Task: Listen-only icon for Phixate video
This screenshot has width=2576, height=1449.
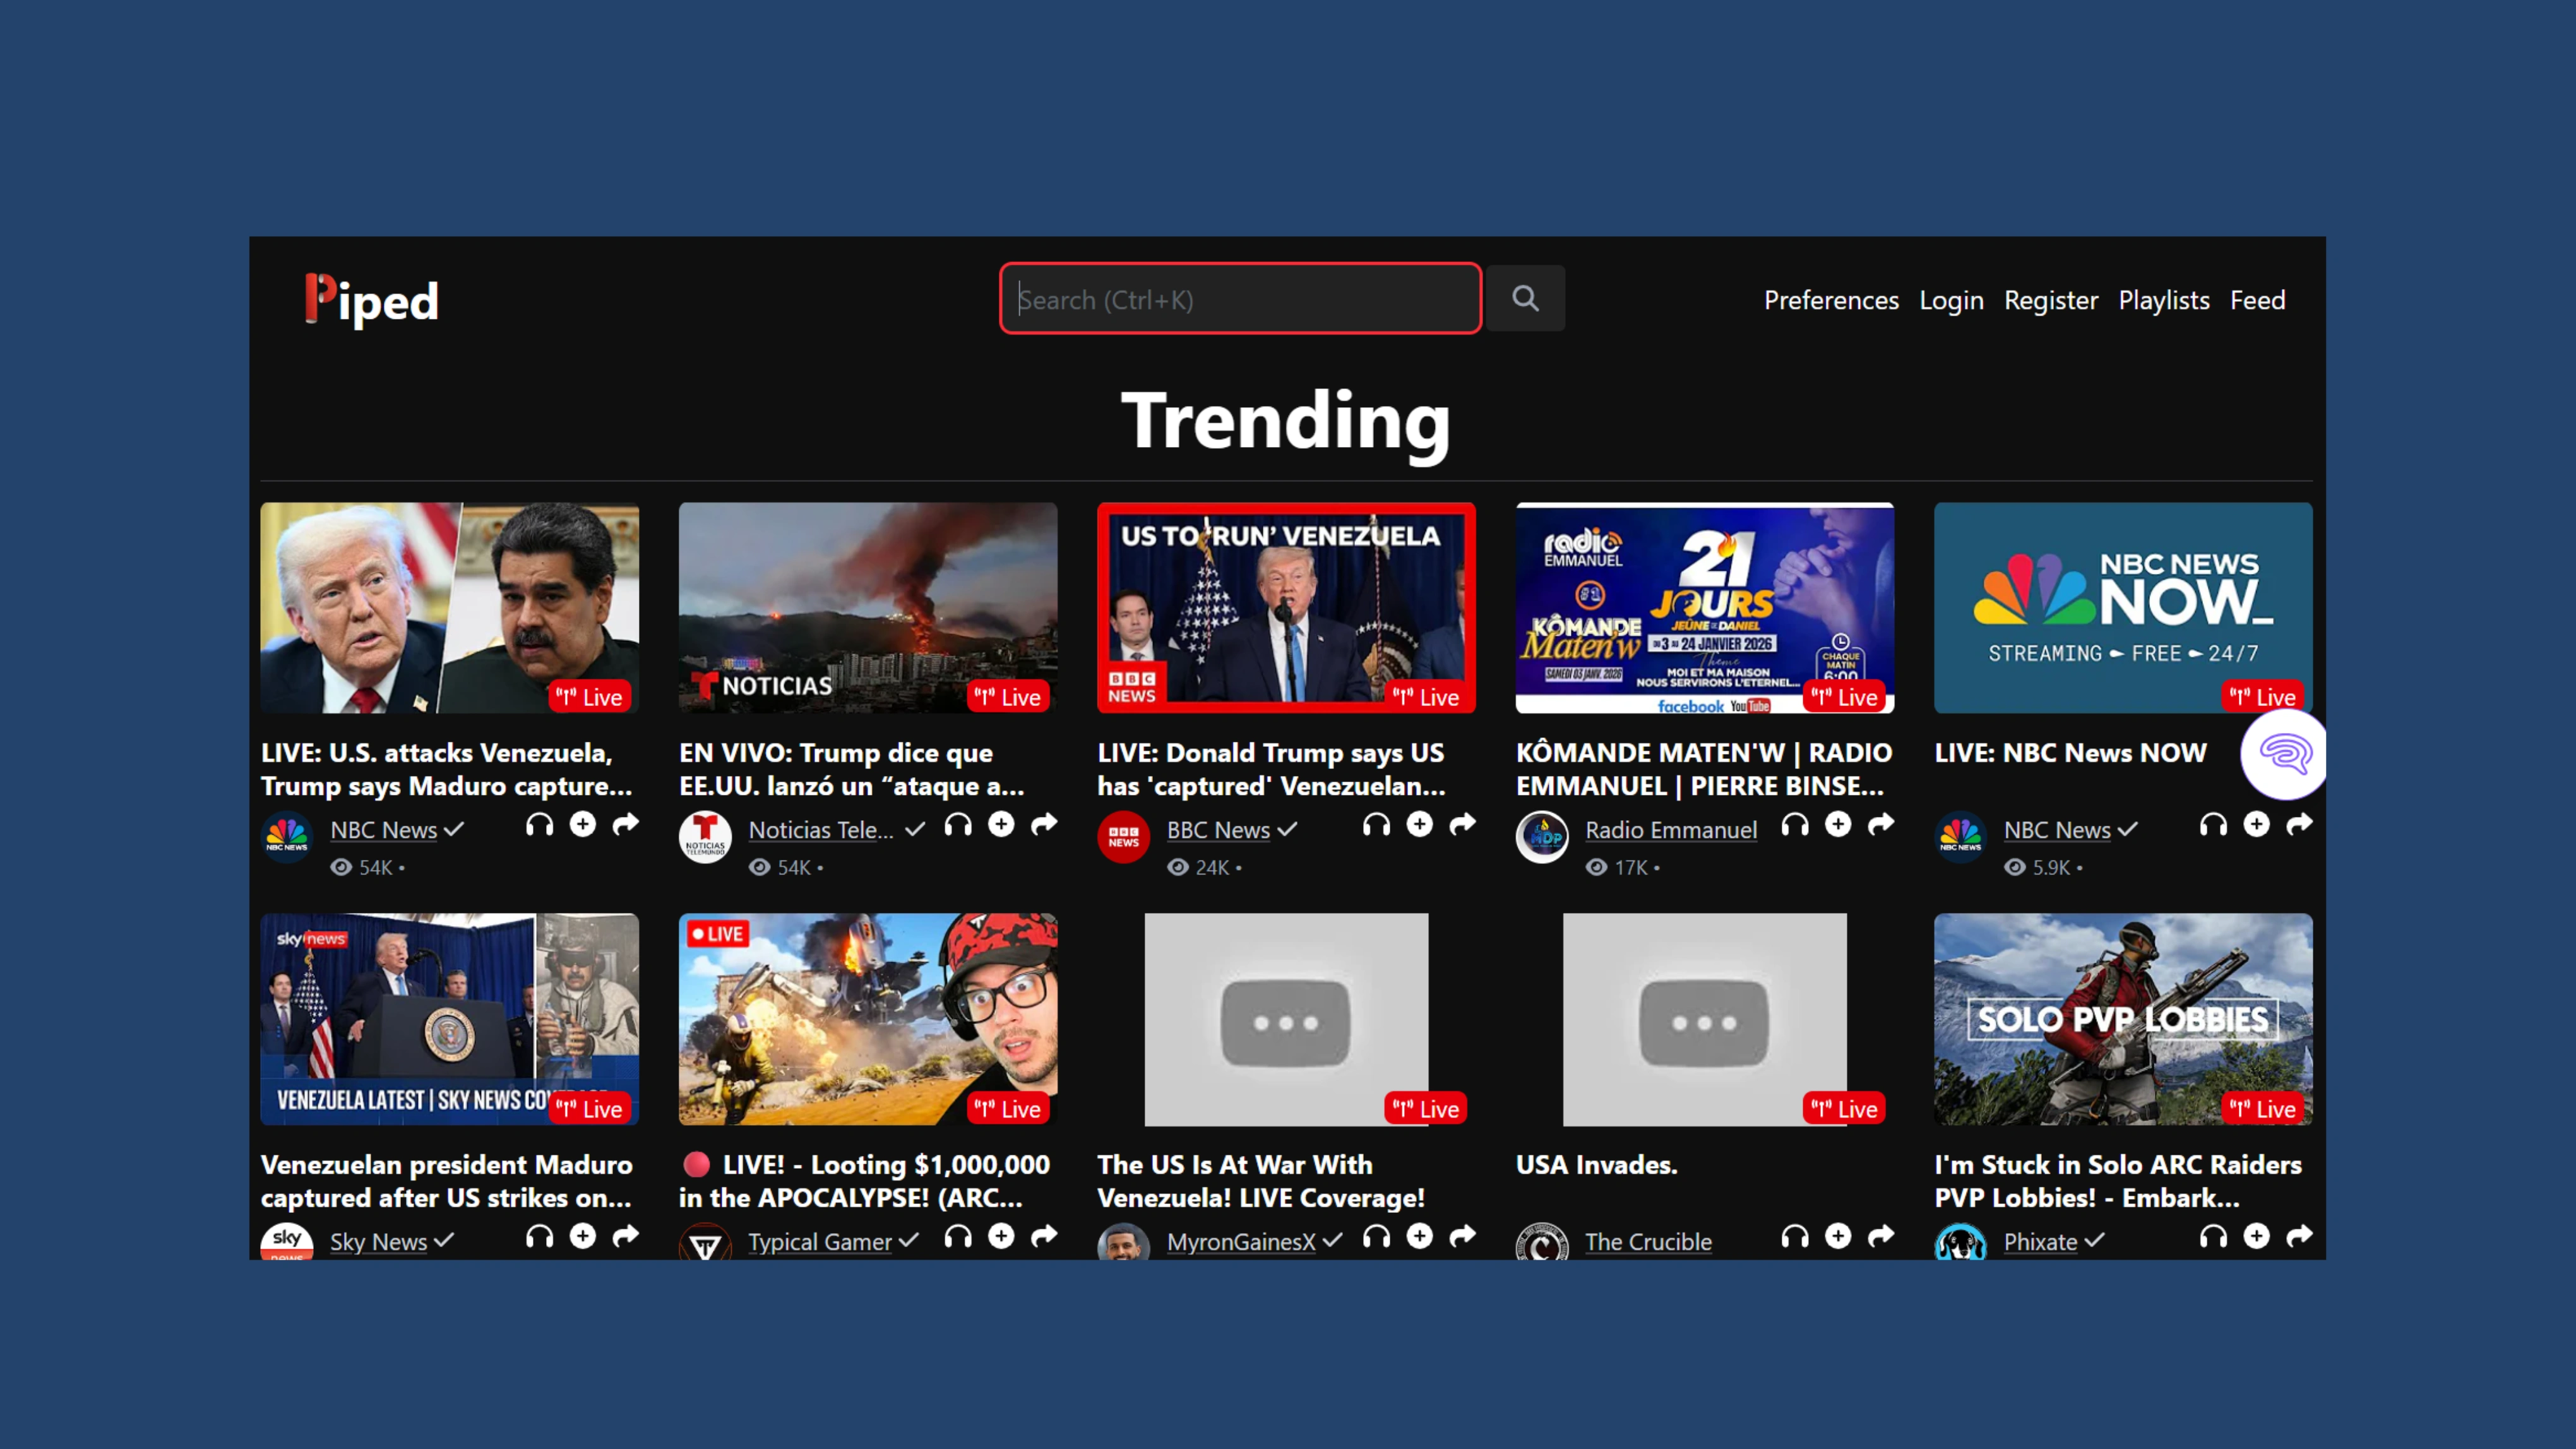Action: click(x=2214, y=1236)
